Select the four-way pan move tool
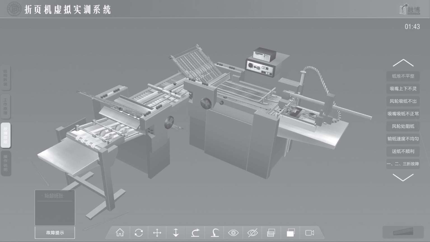 coord(157,232)
